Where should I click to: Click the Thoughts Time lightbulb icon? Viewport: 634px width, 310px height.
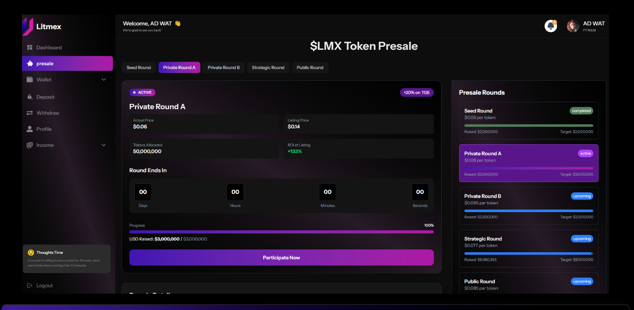(x=31, y=252)
